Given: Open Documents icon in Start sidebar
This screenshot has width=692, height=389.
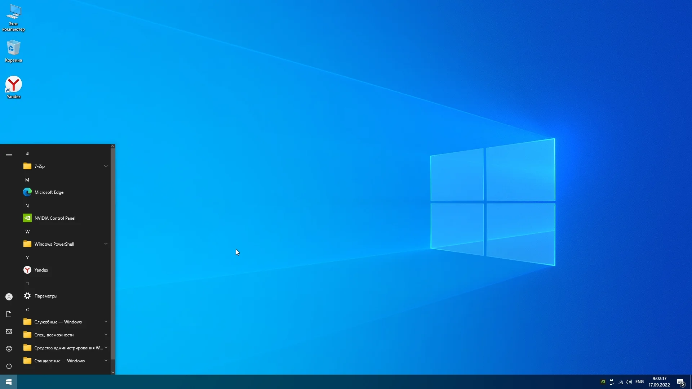Looking at the screenshot, I should 9,314.
